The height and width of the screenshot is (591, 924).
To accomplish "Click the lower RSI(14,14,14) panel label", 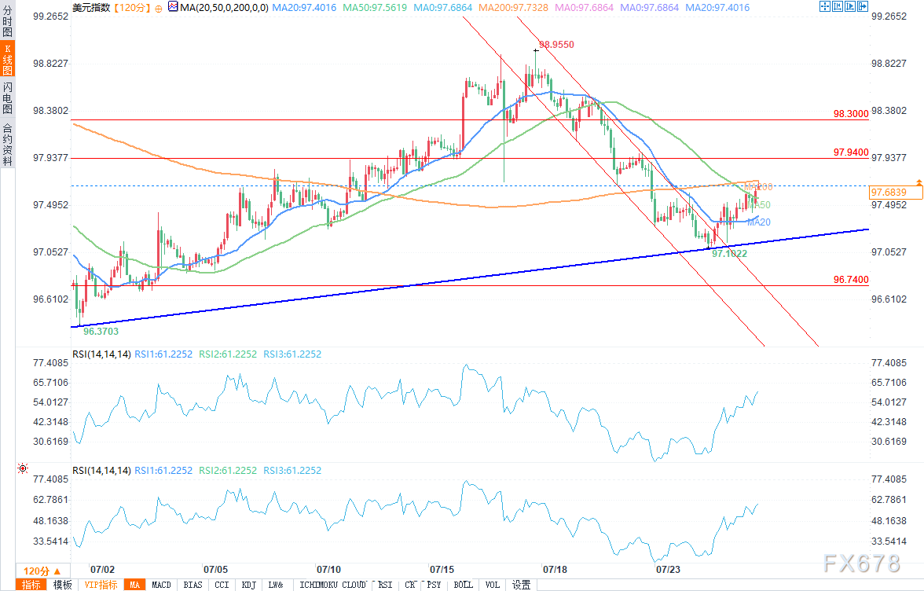I will click(101, 470).
